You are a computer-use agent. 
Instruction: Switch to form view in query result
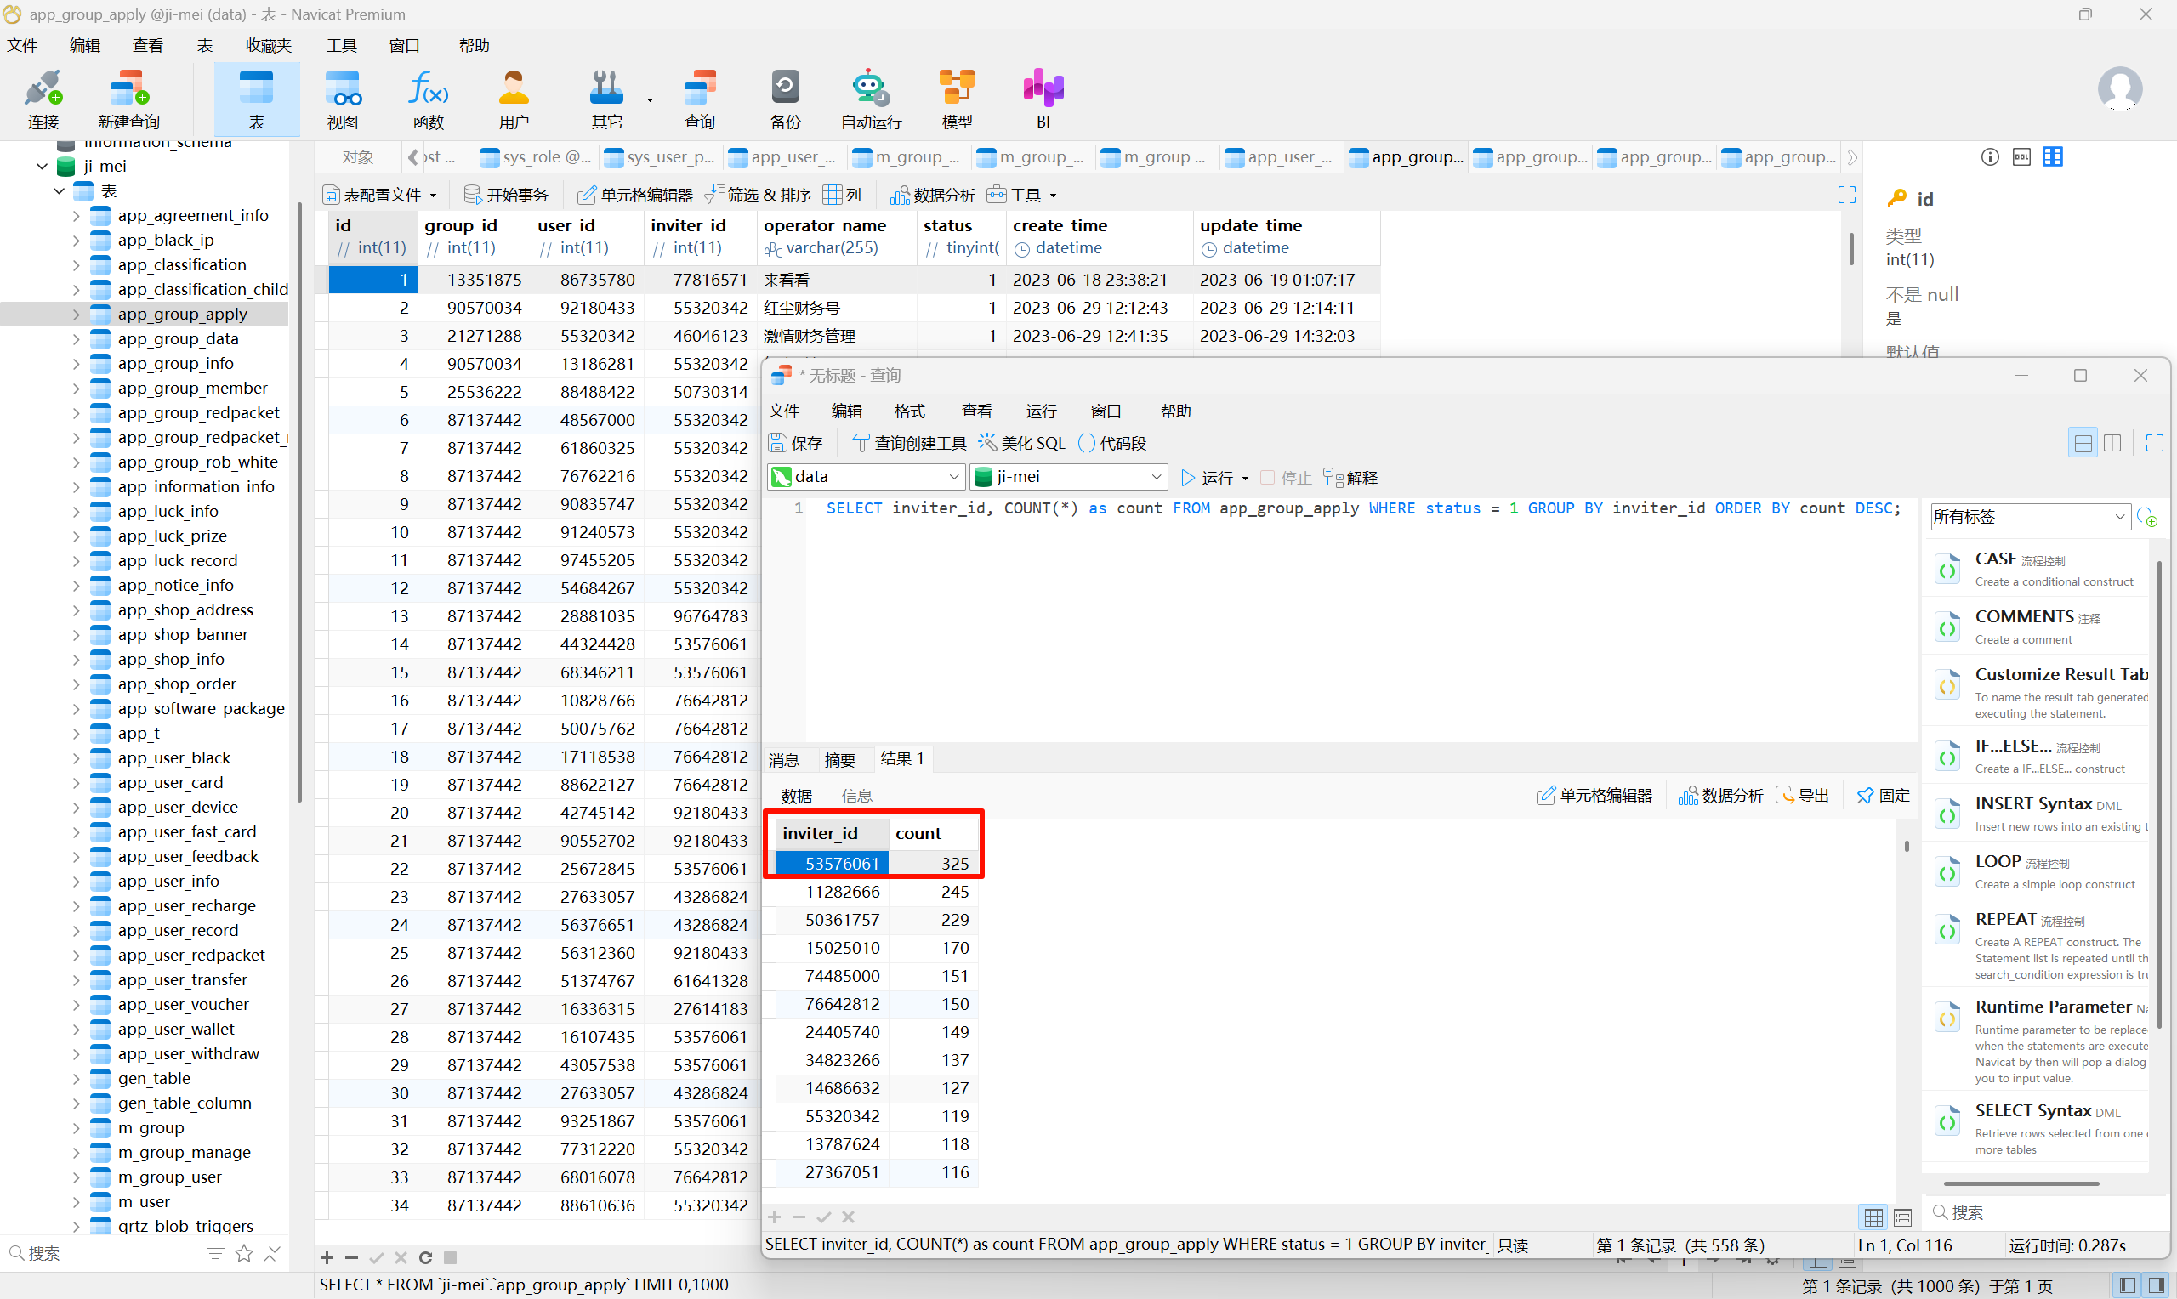pyautogui.click(x=1902, y=1217)
